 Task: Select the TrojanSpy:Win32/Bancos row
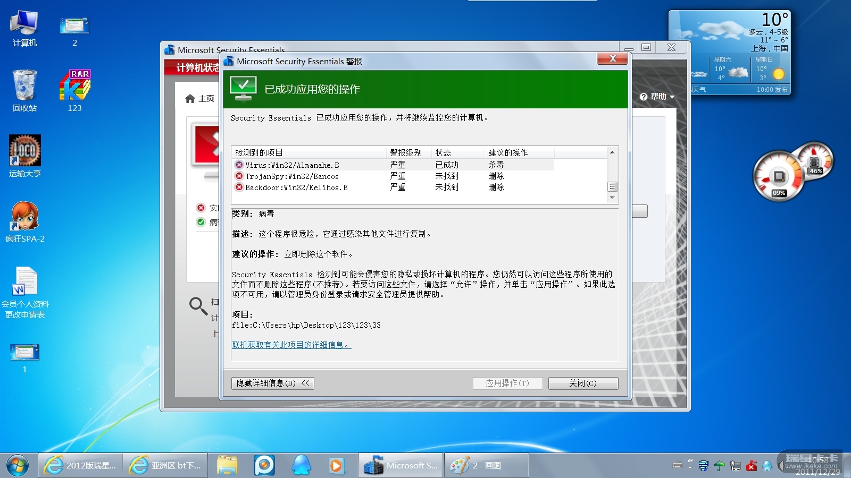[x=393, y=176]
